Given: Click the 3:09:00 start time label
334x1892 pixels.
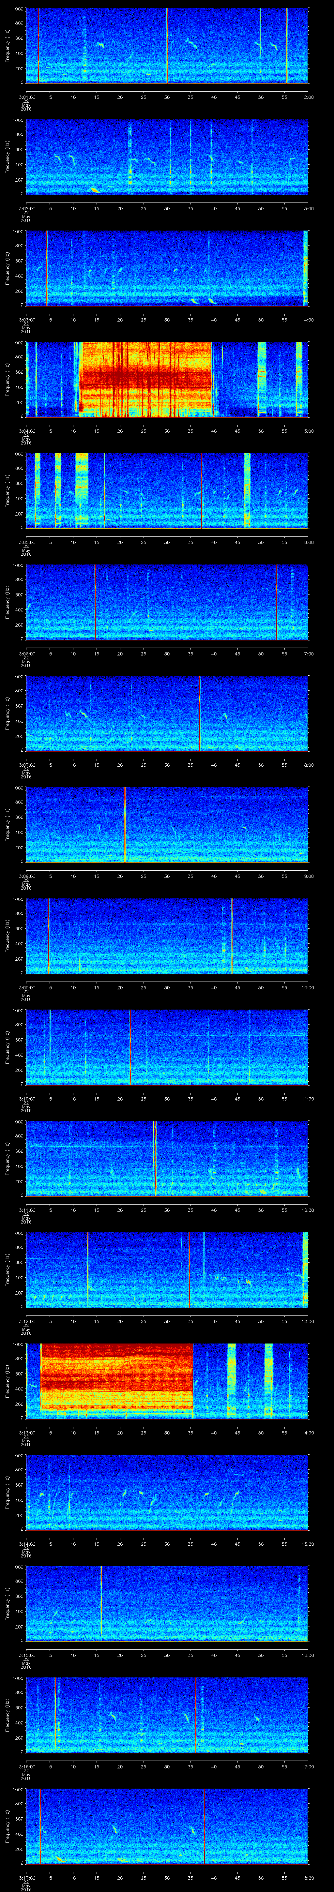Looking at the screenshot, I should [26, 987].
